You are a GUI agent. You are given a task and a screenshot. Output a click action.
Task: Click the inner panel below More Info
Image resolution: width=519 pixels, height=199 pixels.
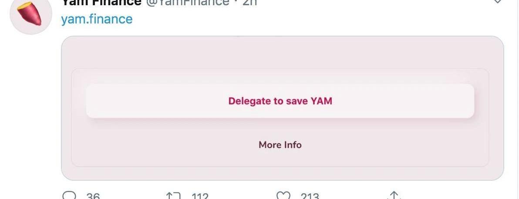280,159
